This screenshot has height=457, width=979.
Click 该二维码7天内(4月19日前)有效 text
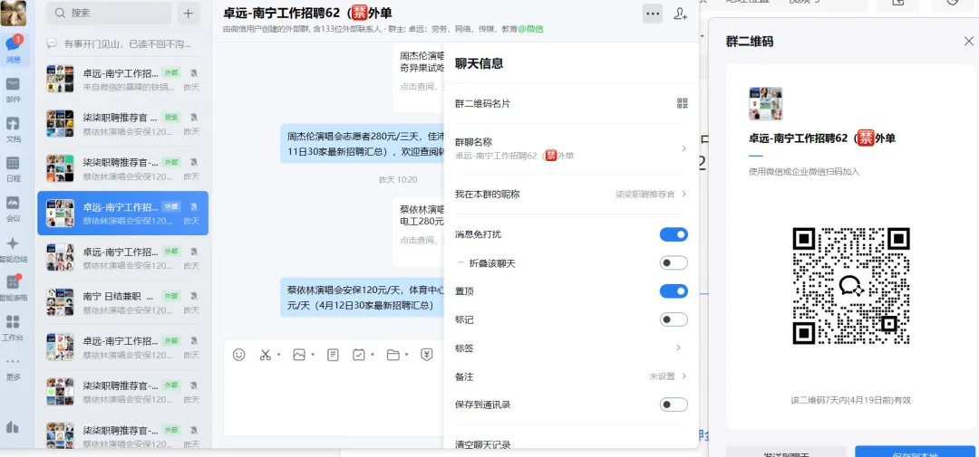[851, 400]
